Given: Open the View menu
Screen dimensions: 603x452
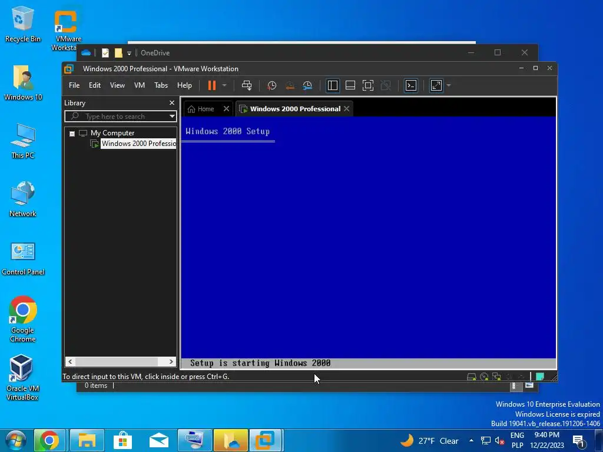Looking at the screenshot, I should click(117, 85).
